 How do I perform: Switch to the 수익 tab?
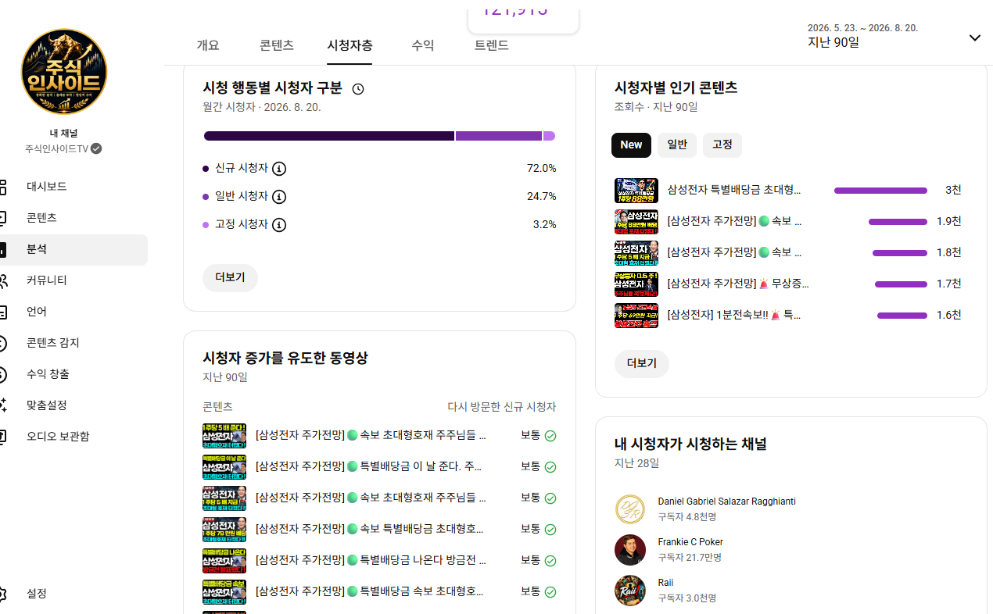pos(423,45)
